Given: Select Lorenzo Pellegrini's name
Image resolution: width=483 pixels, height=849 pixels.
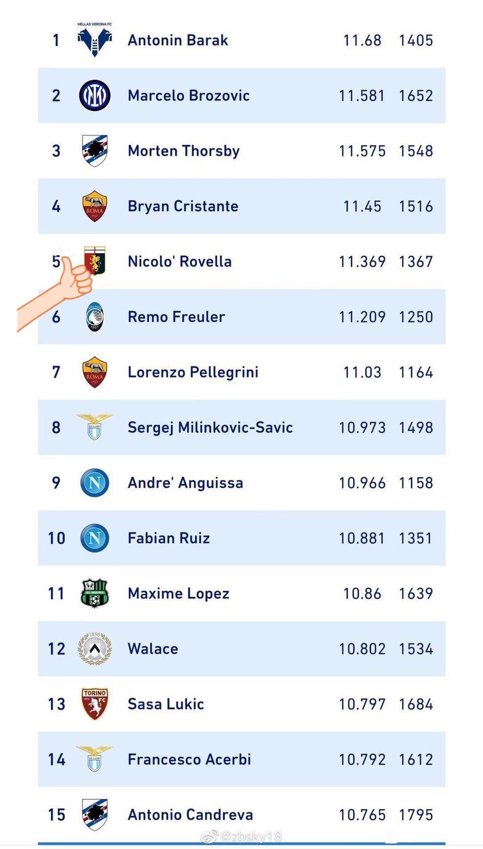Looking at the screenshot, I should [193, 372].
